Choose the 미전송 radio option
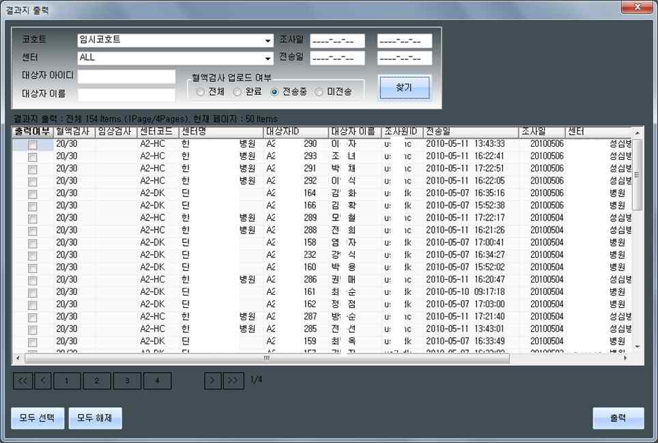The height and width of the screenshot is (443, 658). 319,92
